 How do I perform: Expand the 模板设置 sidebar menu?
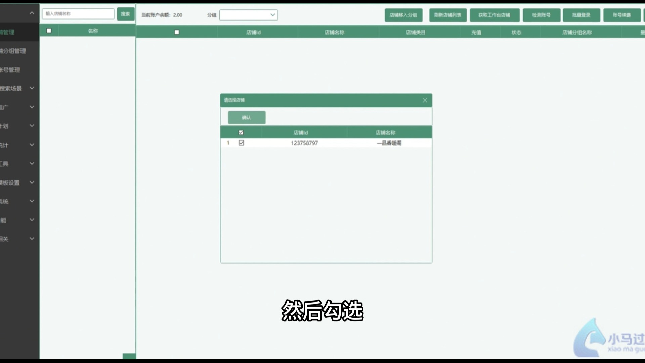32,183
